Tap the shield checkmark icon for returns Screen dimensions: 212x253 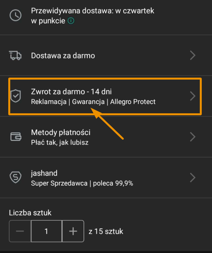(x=16, y=96)
